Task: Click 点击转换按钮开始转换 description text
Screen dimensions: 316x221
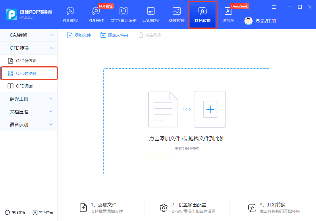Action: (x=280, y=211)
